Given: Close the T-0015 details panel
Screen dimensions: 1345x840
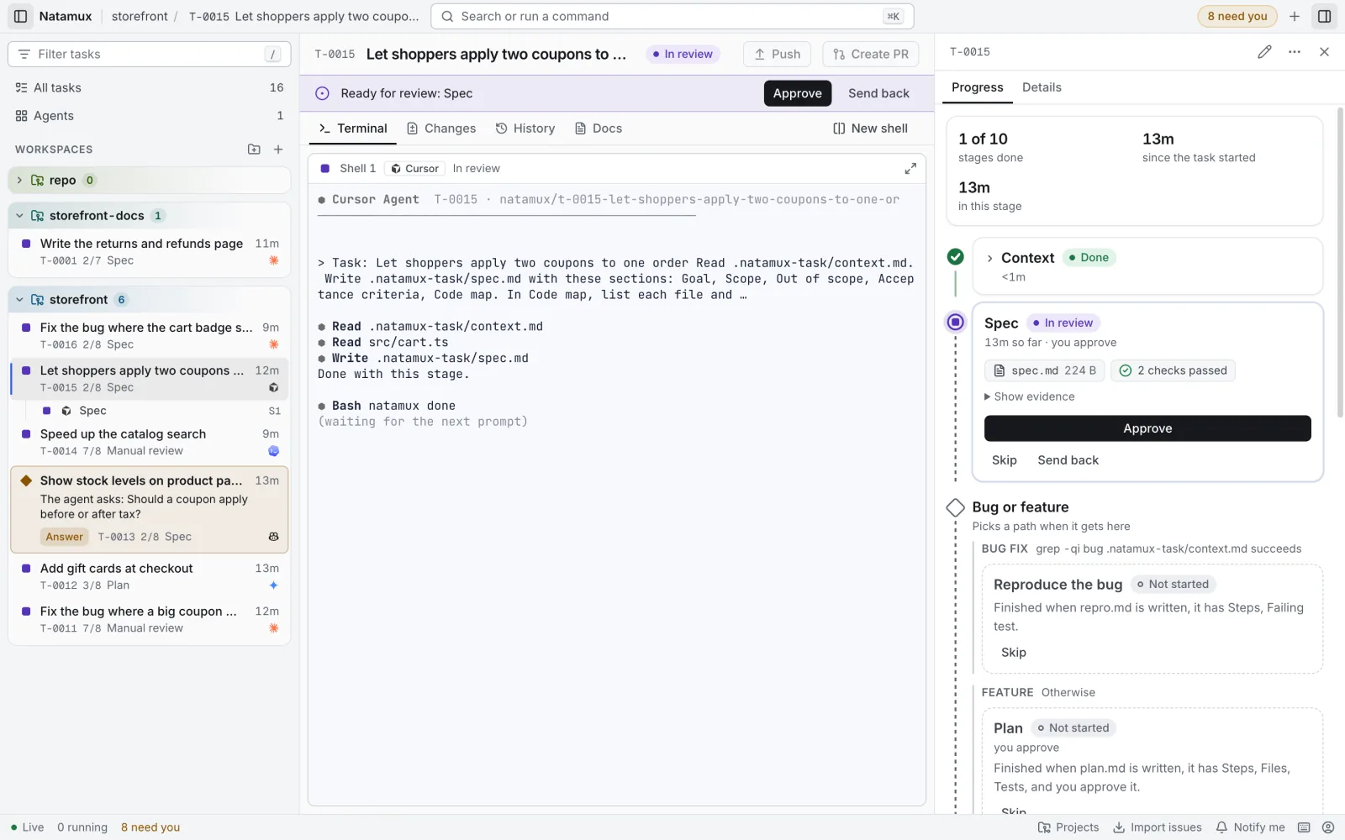Looking at the screenshot, I should [1324, 52].
